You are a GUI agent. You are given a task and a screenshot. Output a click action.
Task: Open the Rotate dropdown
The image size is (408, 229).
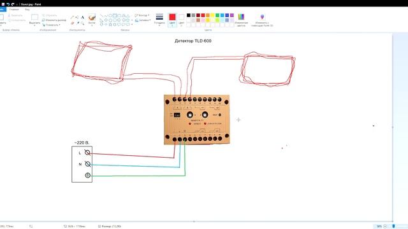(51, 25)
